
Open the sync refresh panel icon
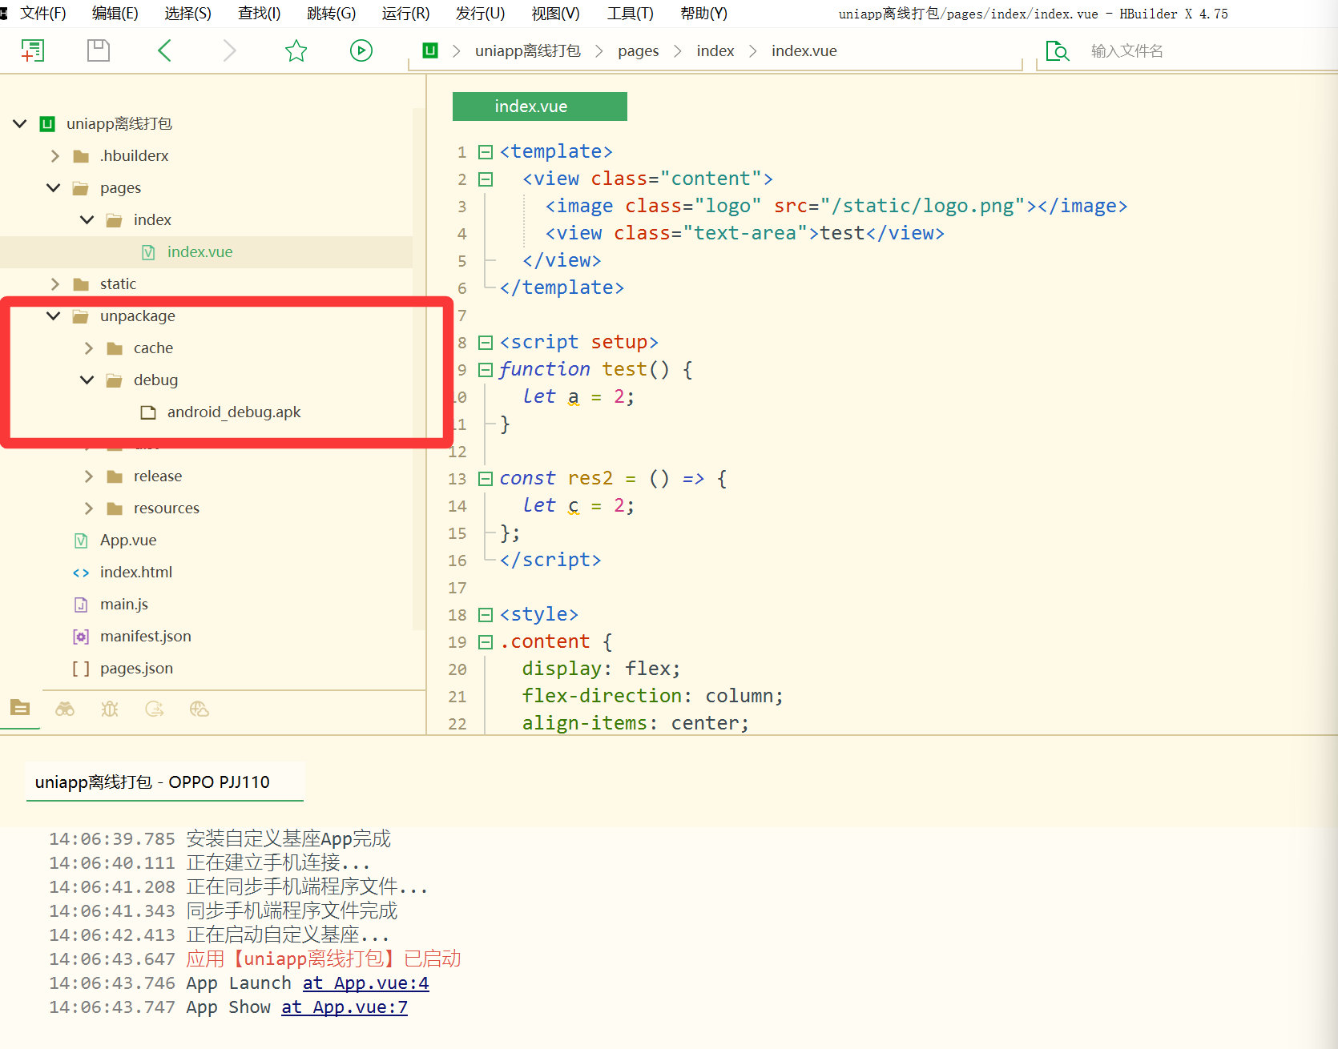pyautogui.click(x=155, y=709)
